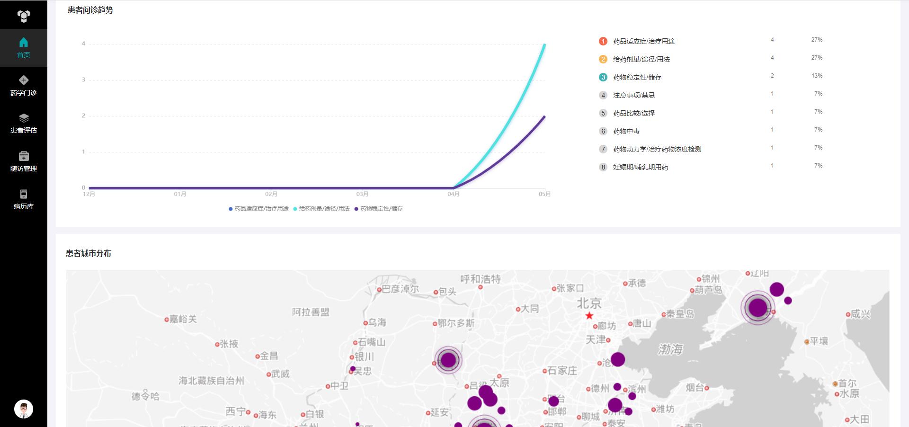Click the 妊娠期/哺乳期用药 ranking entry
Viewport: 909px width, 427px height.
[640, 167]
